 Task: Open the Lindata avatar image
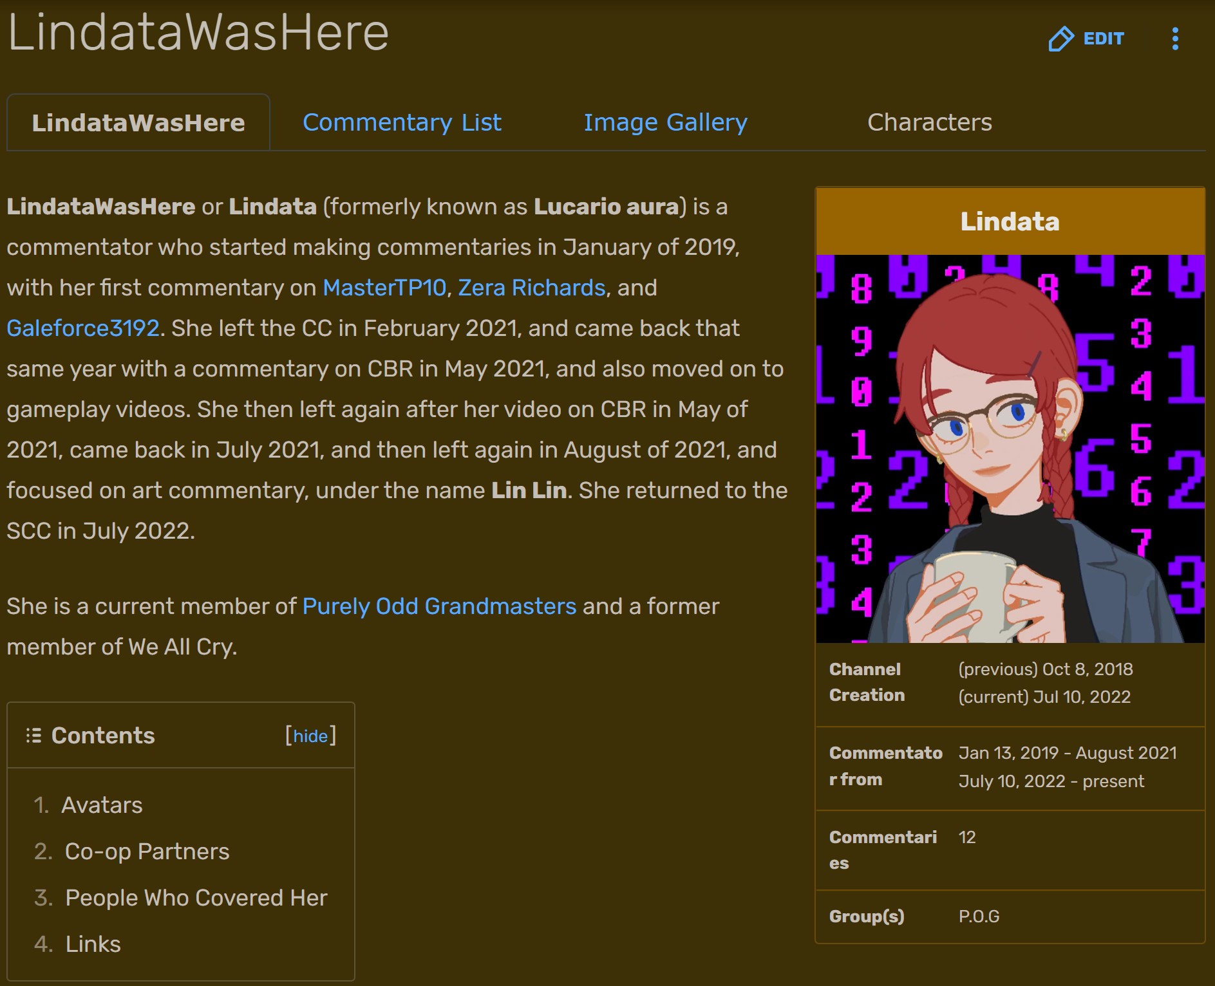tap(1010, 449)
